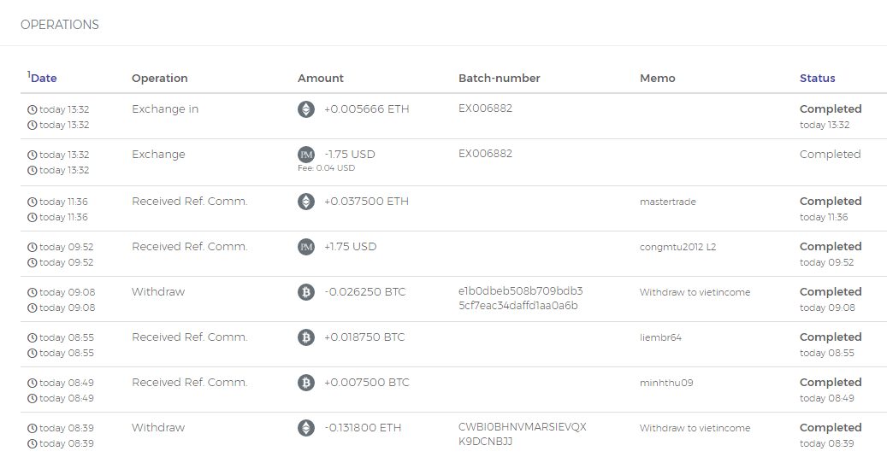
Task: Click the minhthu09 memo entry
Action: 666,383
